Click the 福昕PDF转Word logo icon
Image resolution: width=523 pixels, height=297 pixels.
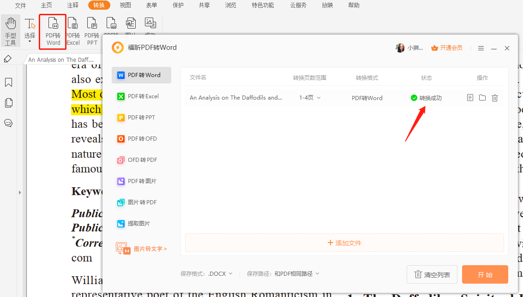point(117,48)
